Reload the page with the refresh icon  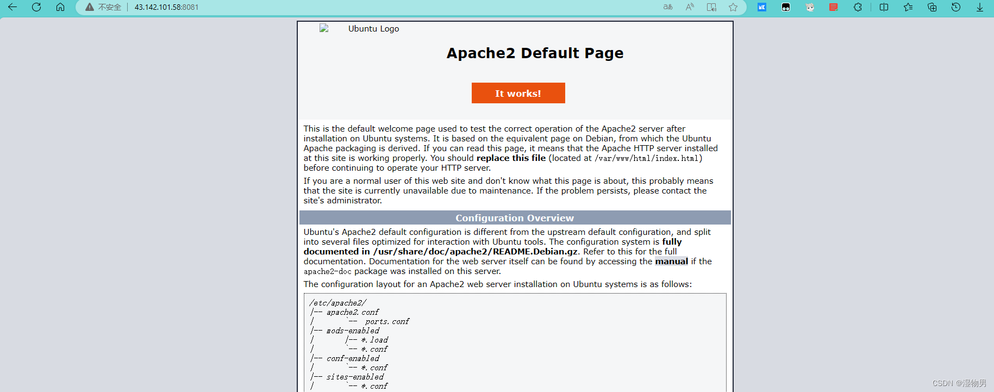[x=36, y=7]
